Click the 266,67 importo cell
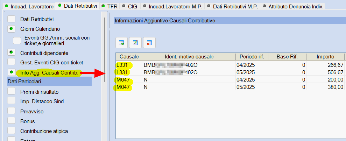The height and width of the screenshot is (141, 346). pyautogui.click(x=325, y=65)
